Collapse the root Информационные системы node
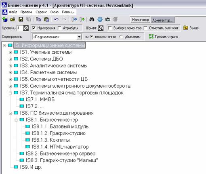Image resolution: width=206 pixels, height=174 pixels. 4,46
